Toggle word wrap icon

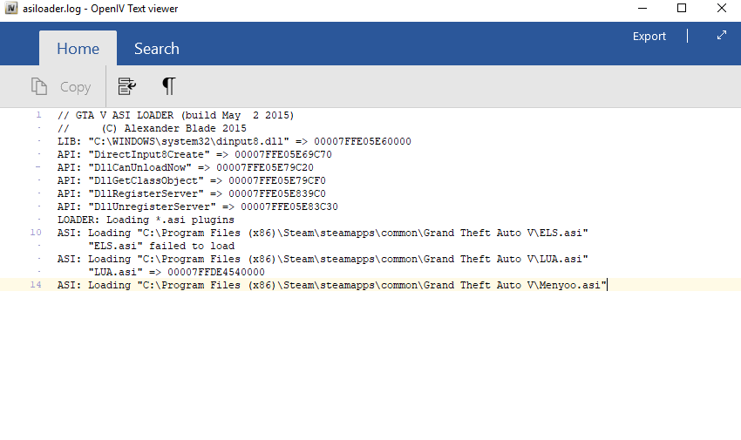click(x=126, y=86)
